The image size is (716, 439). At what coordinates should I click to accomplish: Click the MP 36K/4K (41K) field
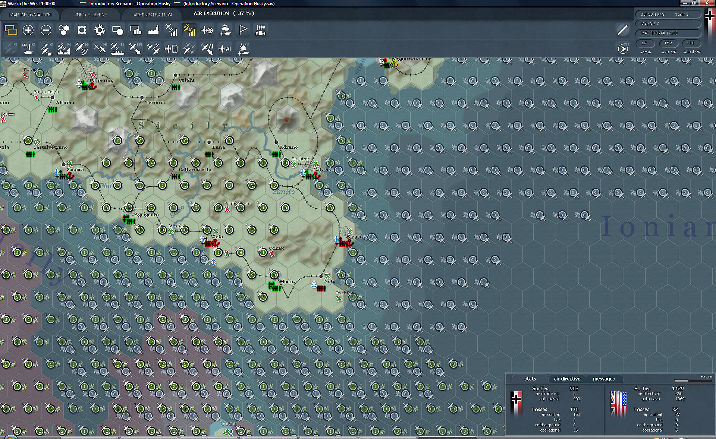click(668, 33)
